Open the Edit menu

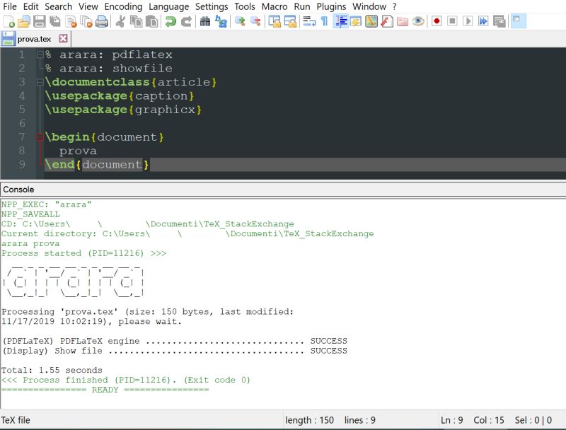point(30,6)
